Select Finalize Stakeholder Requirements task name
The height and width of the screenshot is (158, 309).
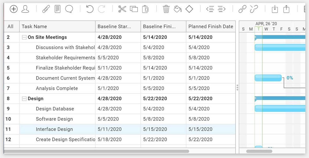click(x=65, y=68)
